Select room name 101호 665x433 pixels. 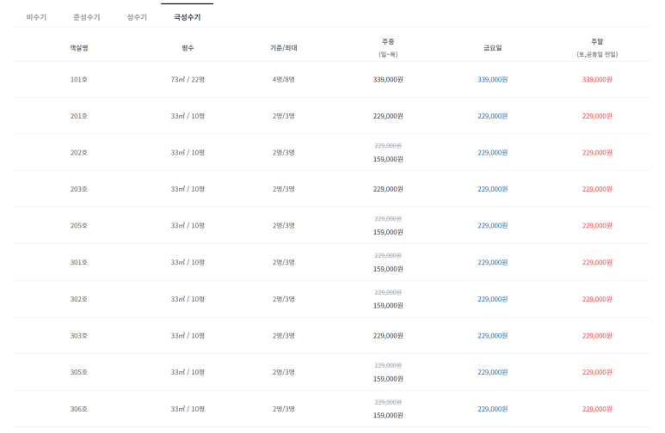tap(79, 79)
